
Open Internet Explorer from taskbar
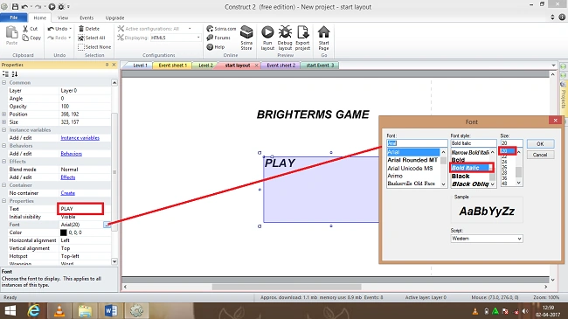tap(34, 310)
